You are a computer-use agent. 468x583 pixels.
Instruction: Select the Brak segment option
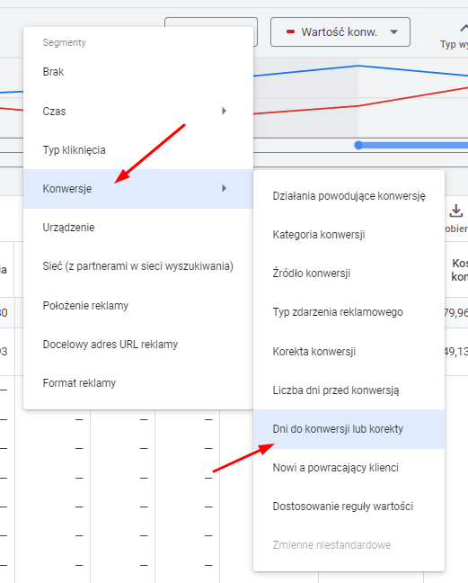pos(138,72)
